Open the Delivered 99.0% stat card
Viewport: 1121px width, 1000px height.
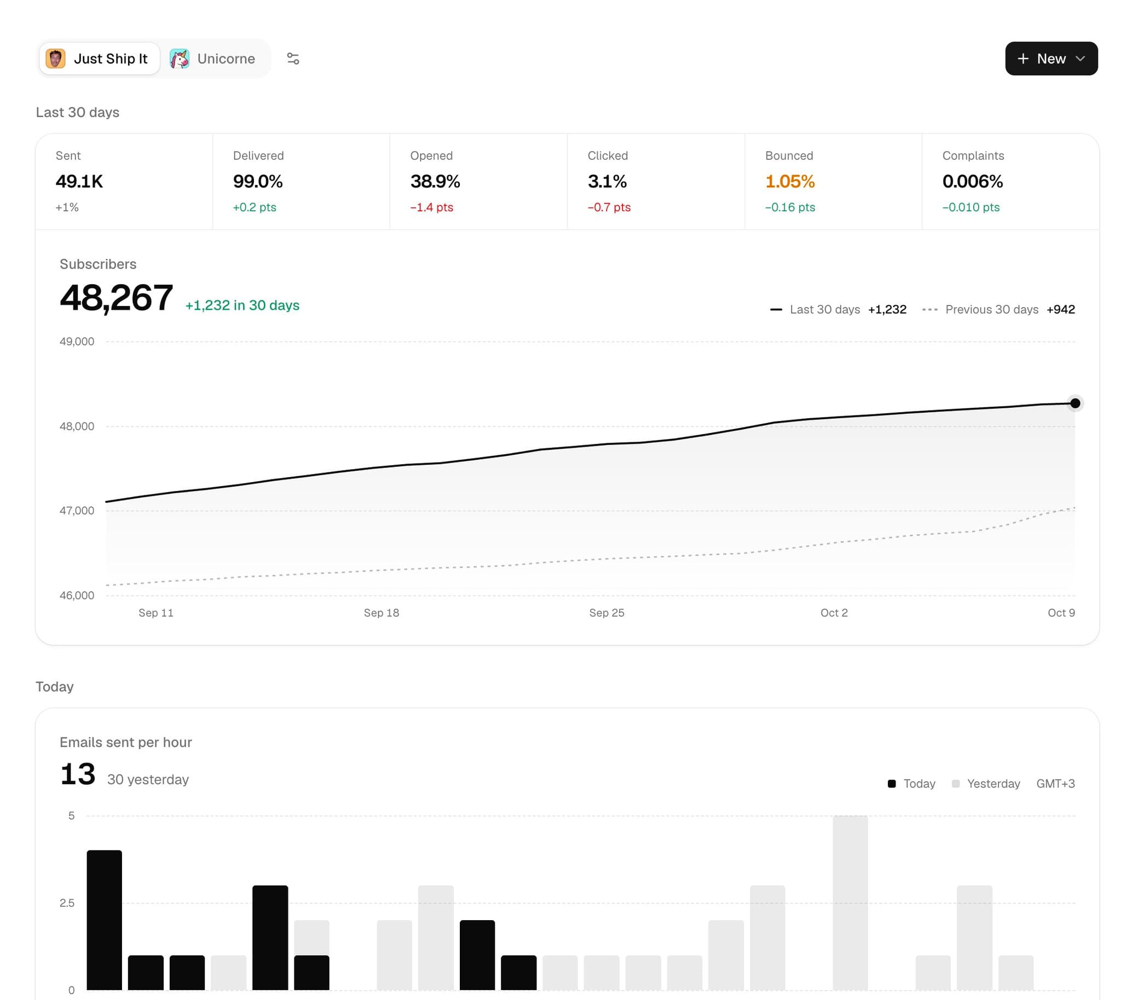coord(301,181)
